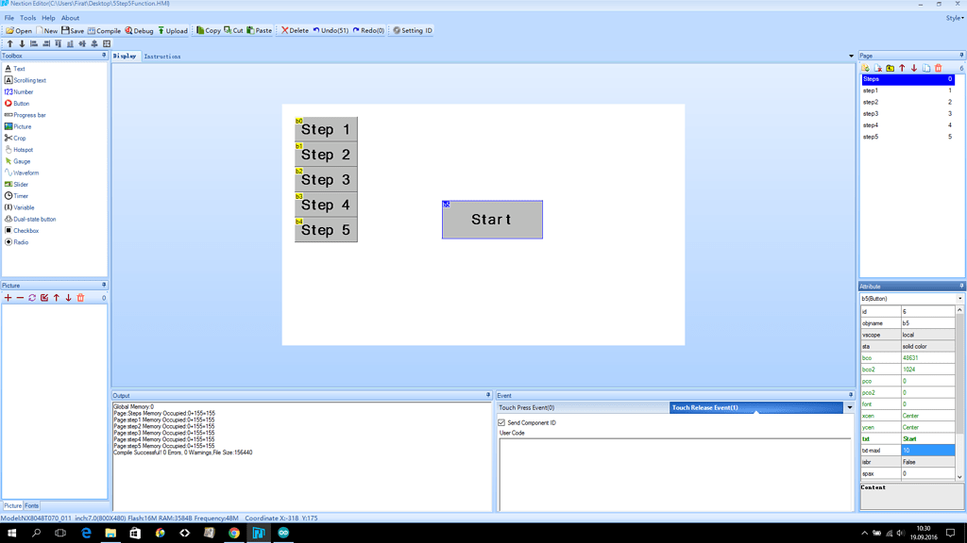Select the Crop component

pyautogui.click(x=15, y=138)
